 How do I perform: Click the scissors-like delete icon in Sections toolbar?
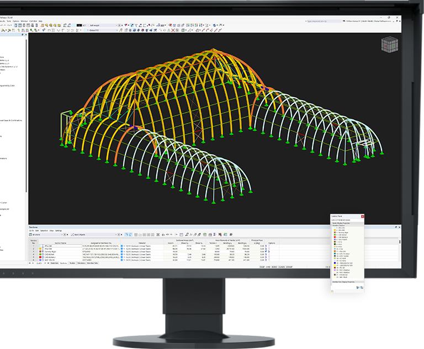pos(158,234)
